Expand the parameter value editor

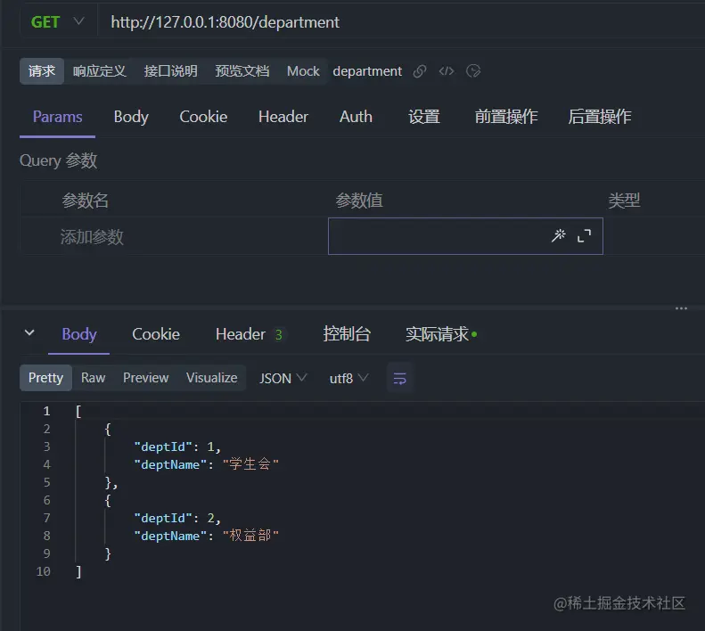[x=584, y=235]
